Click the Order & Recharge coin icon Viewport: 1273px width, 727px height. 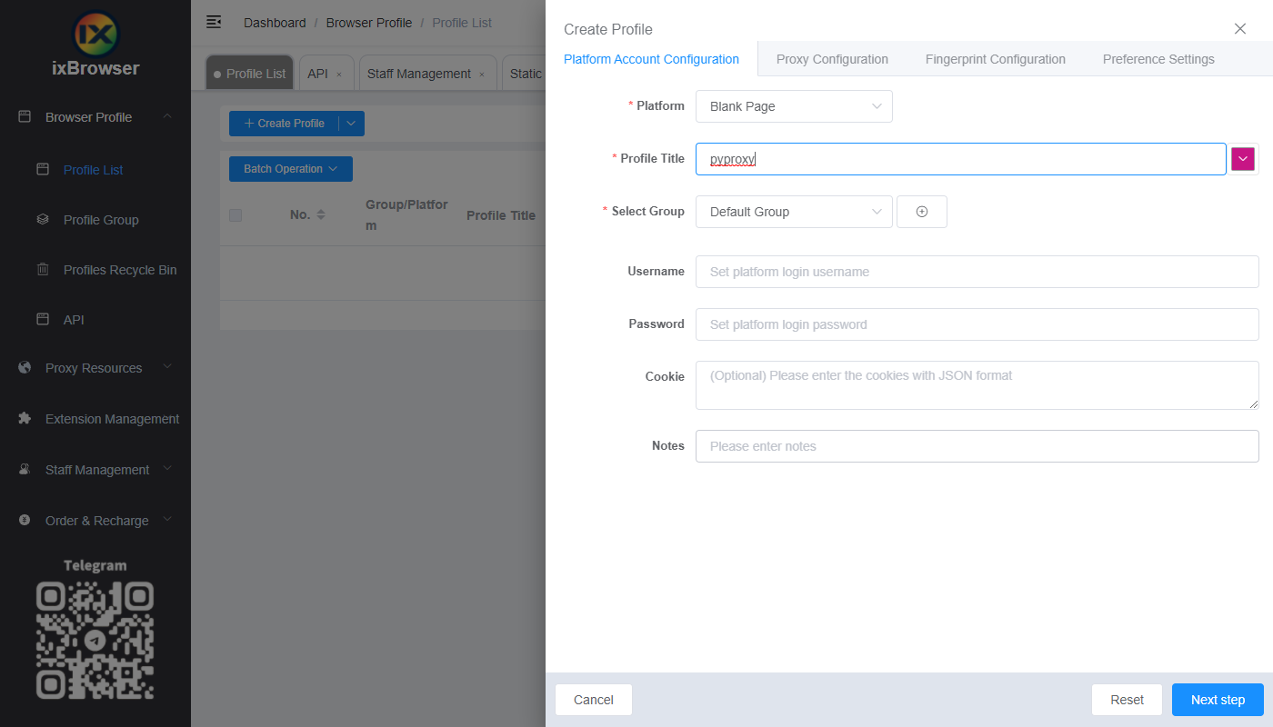25,521
